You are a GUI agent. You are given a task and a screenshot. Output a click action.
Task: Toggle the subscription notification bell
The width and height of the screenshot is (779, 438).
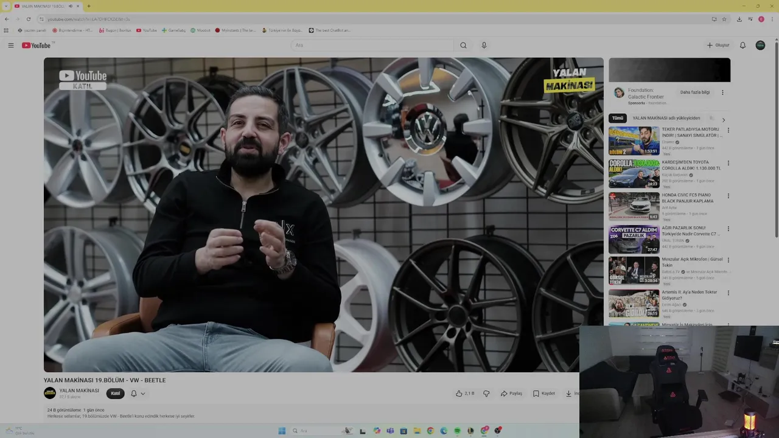pyautogui.click(x=134, y=394)
